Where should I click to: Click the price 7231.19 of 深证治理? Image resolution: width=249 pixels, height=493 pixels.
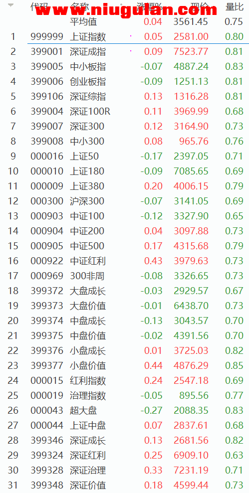191,470
